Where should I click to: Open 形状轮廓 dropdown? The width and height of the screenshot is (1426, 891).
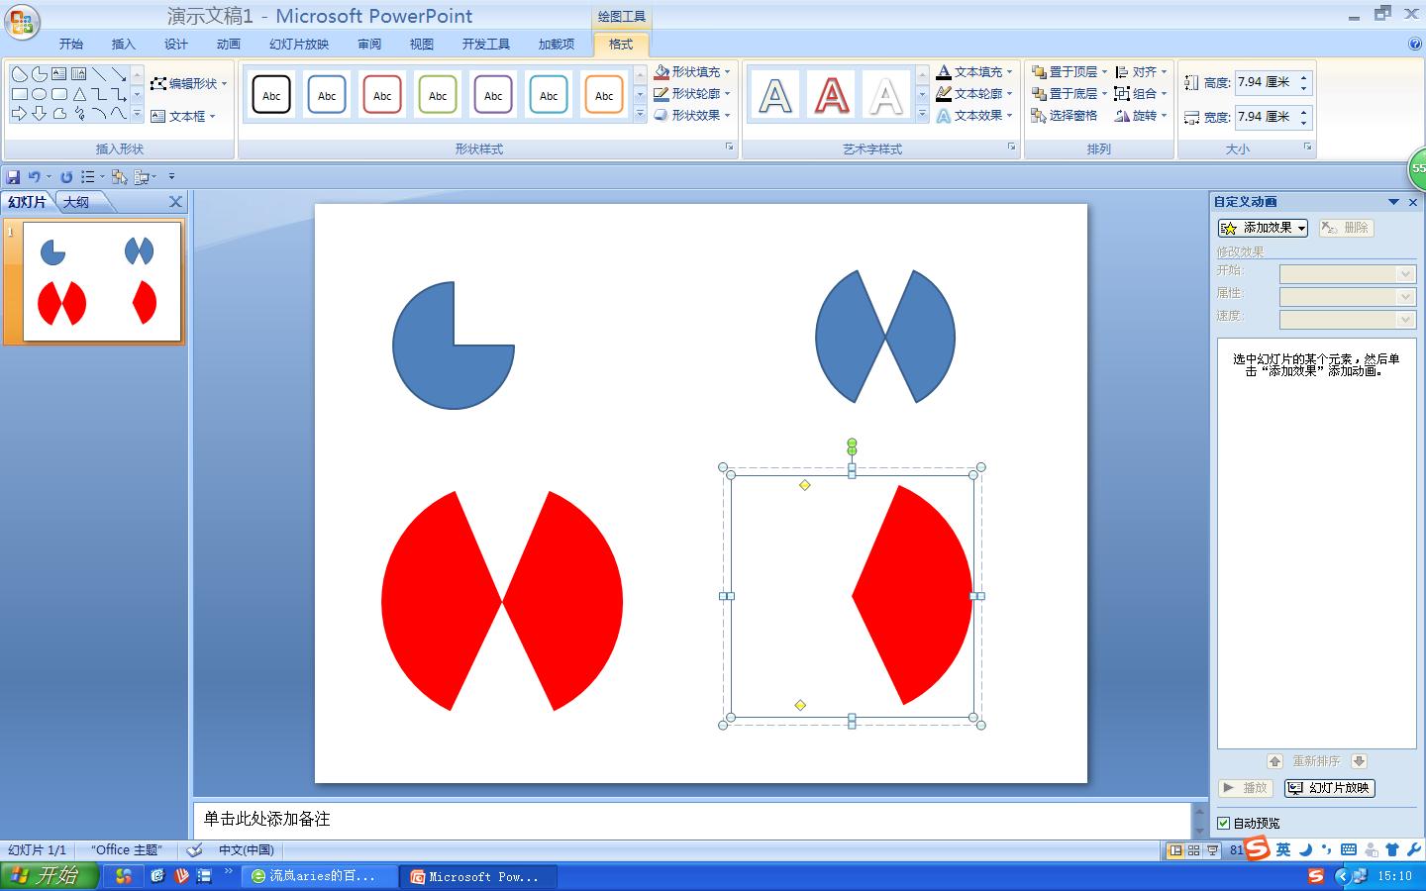tap(692, 93)
